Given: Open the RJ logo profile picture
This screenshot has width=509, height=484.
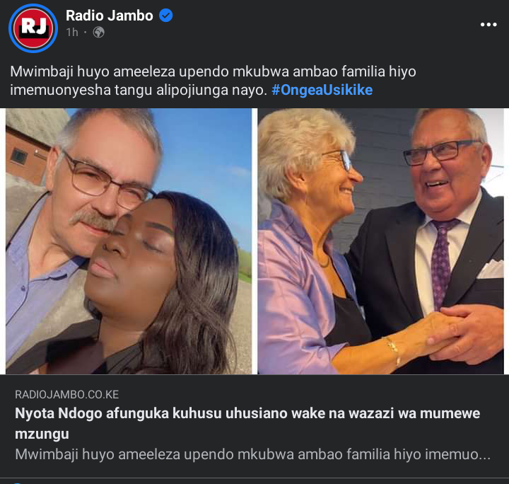Looking at the screenshot, I should [33, 28].
